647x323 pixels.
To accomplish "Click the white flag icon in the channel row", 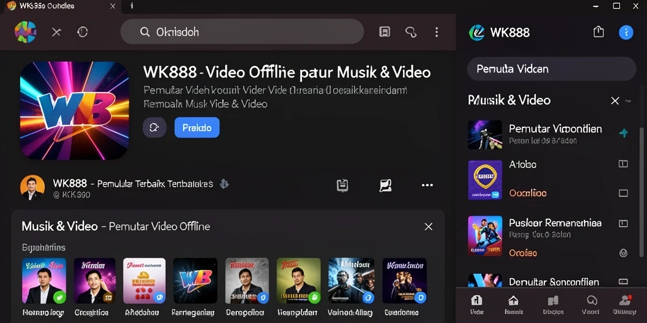I will [x=385, y=186].
